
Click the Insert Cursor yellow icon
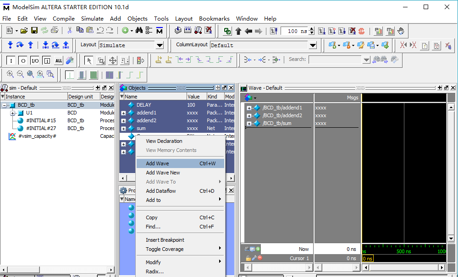tap(159, 60)
